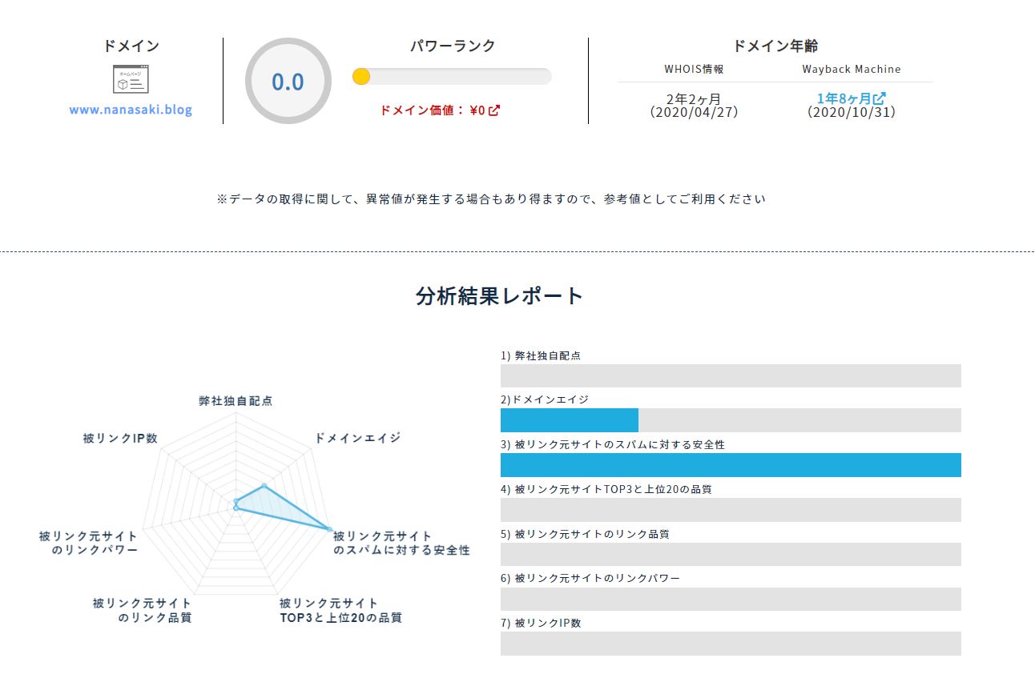Click the radar chart spam safety data point

tap(329, 529)
